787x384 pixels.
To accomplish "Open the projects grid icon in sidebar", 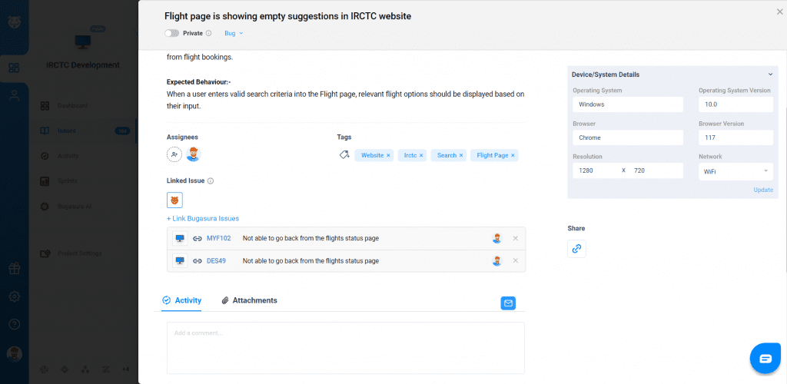I will point(14,68).
